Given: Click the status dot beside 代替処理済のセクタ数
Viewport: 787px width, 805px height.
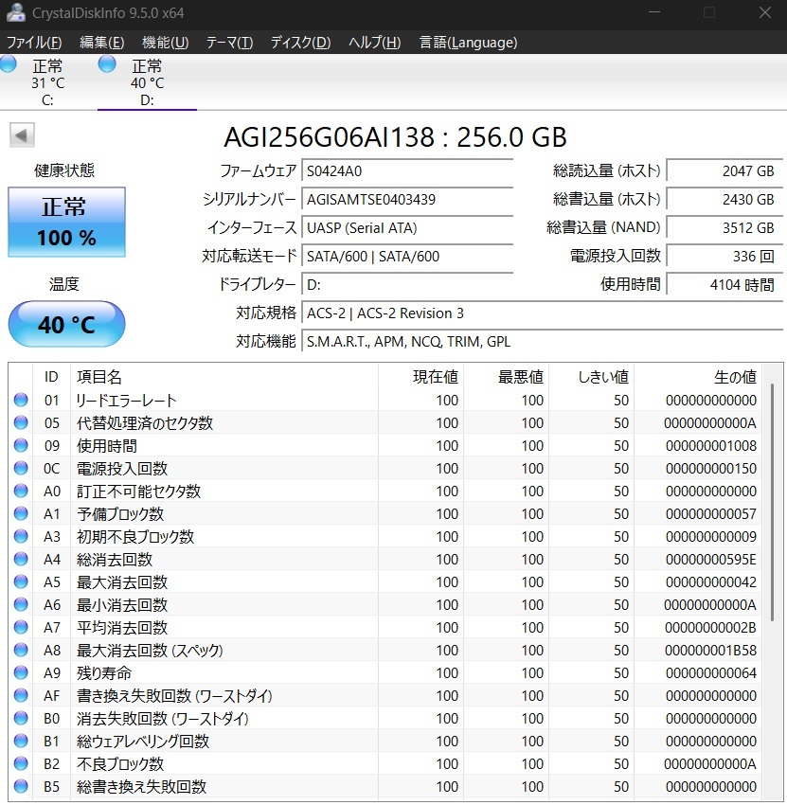Looking at the screenshot, I should 21,422.
